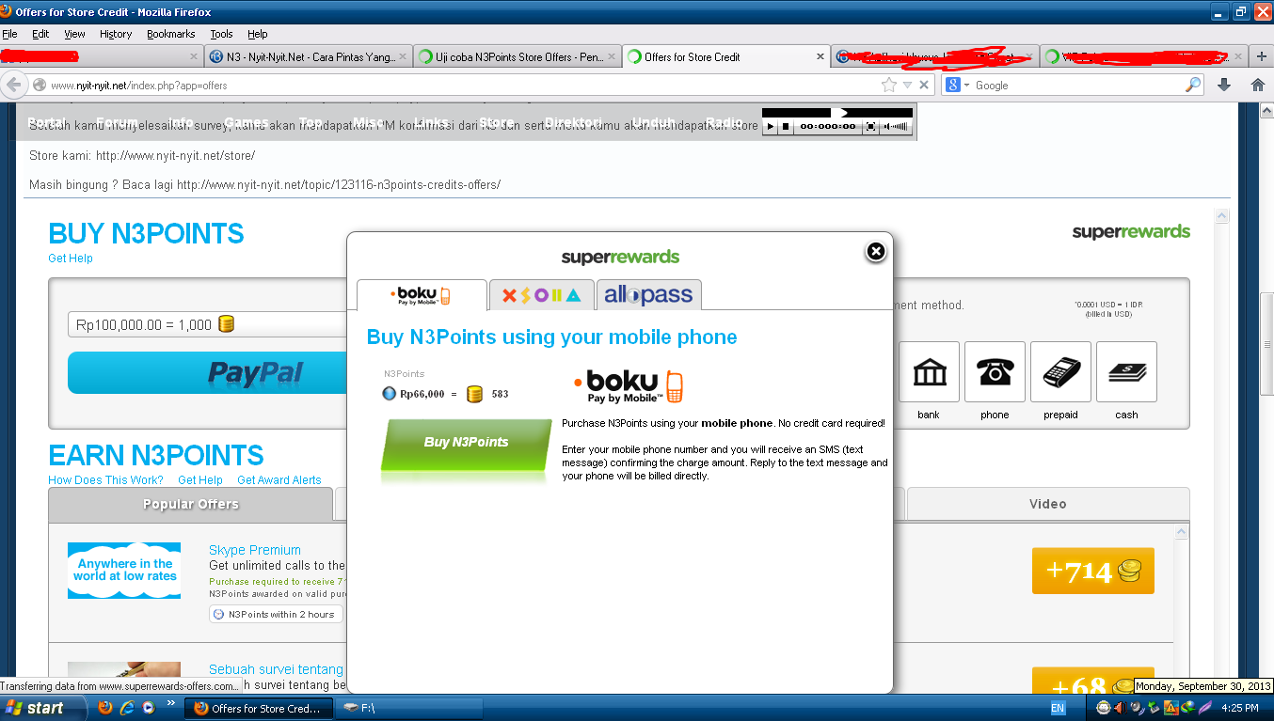This screenshot has width=1274, height=721.
Task: Open the Firefox History menu
Action: pyautogui.click(x=116, y=34)
